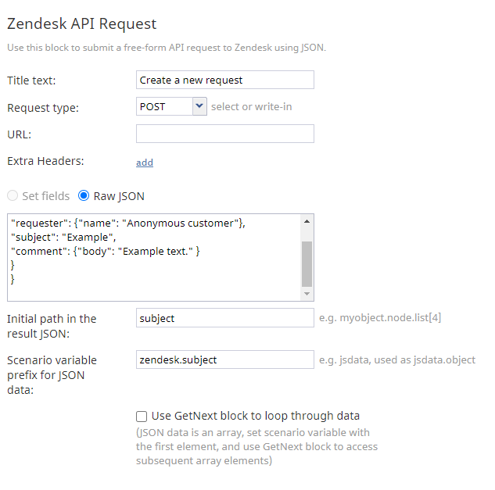
Task: Click inside the Raw JSON text area
Action: (x=154, y=257)
